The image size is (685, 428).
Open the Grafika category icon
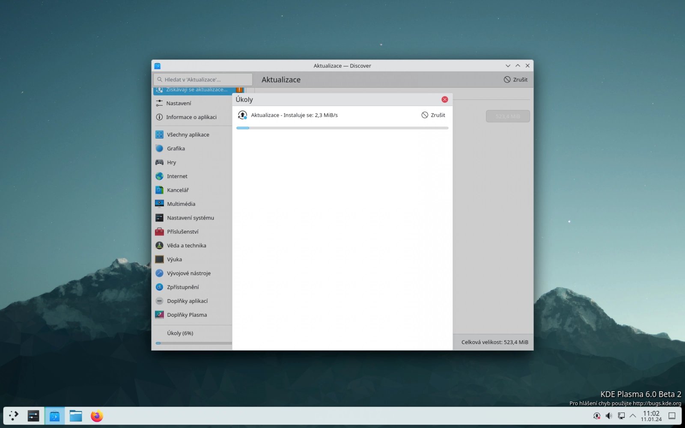click(x=159, y=149)
